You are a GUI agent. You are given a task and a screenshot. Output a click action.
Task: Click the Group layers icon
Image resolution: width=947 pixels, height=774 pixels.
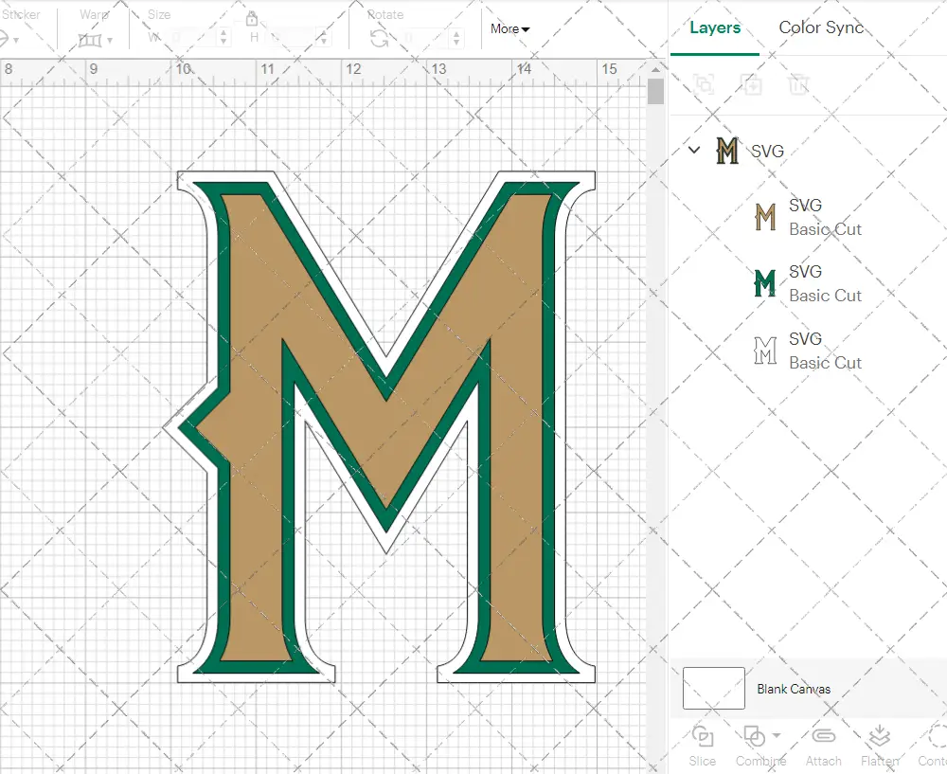(x=704, y=84)
